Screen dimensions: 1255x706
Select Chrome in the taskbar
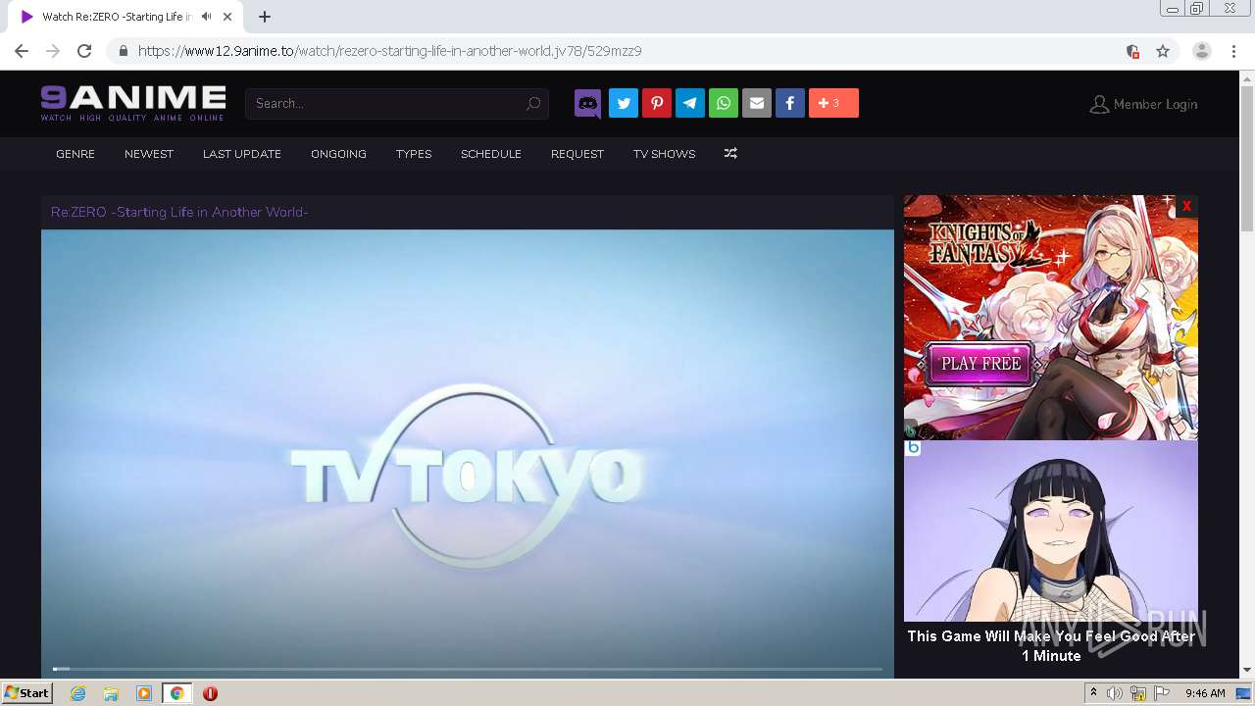(x=176, y=693)
